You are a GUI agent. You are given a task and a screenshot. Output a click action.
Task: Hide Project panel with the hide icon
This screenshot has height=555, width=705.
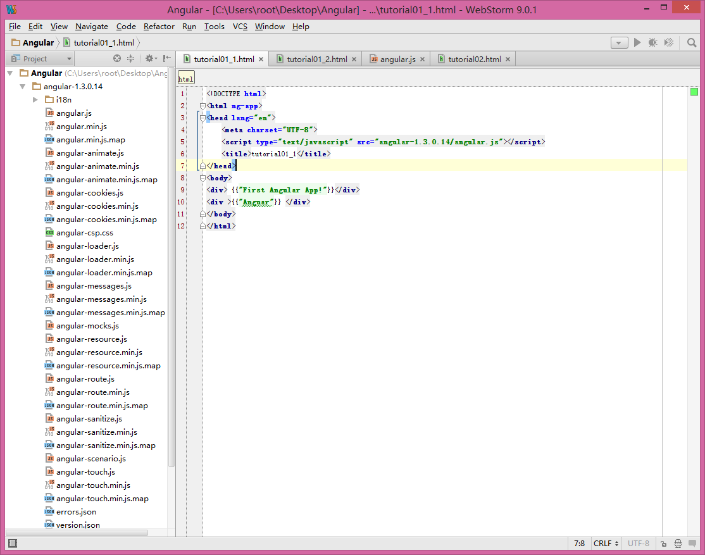point(166,59)
